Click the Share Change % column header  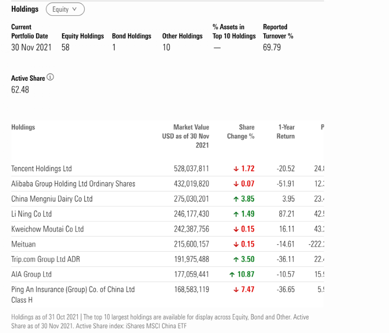241,132
